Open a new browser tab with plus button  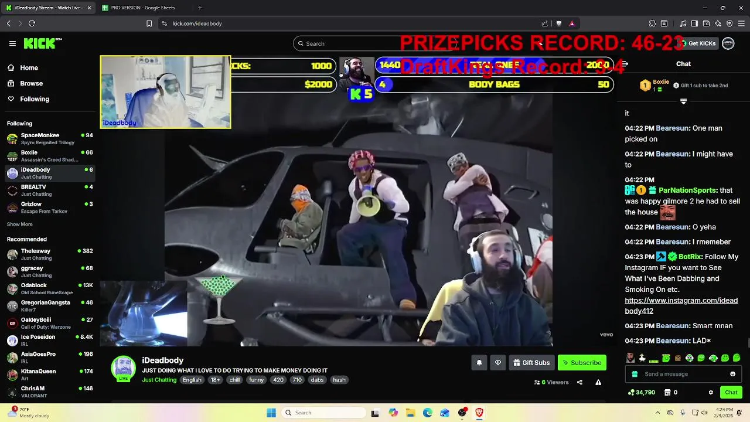[200, 8]
